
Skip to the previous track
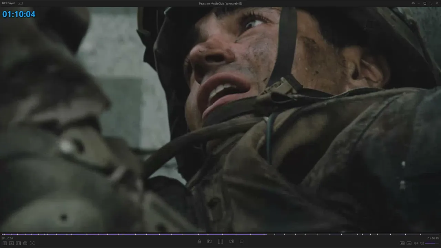tap(209, 241)
